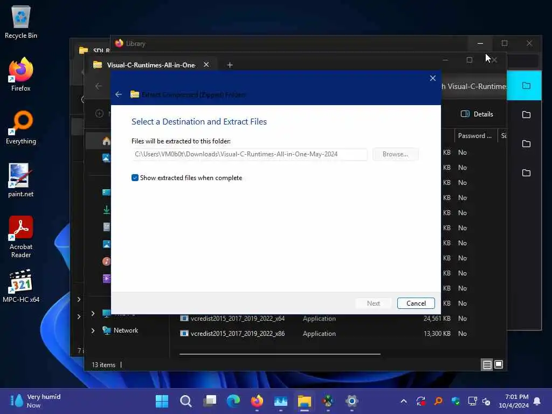Image resolution: width=552 pixels, height=414 pixels.
Task: Click the 24,561 KB size cell
Action: click(x=437, y=318)
